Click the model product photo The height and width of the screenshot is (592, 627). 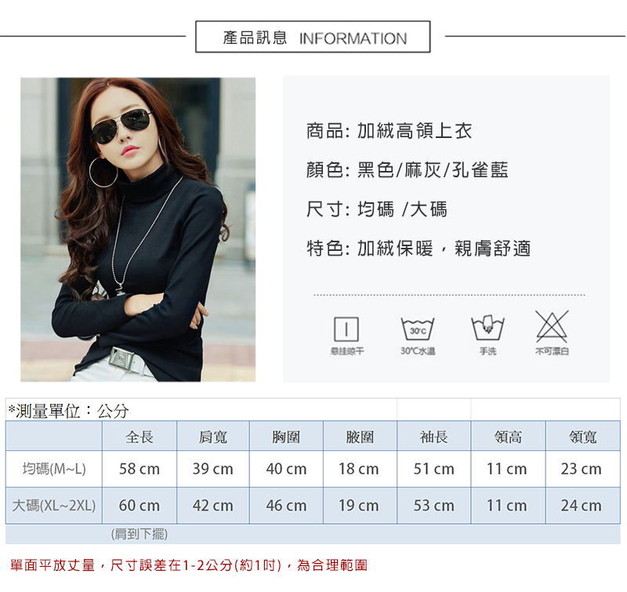[x=138, y=230]
